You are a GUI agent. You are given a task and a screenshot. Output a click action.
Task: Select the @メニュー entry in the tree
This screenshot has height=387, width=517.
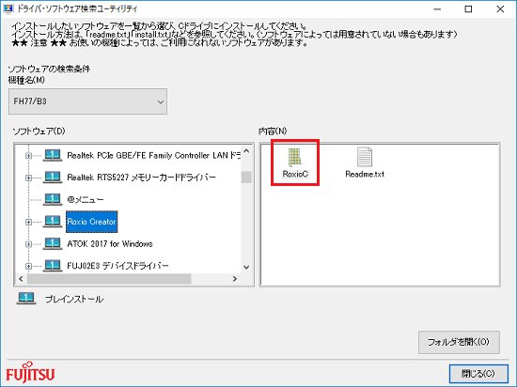point(86,199)
